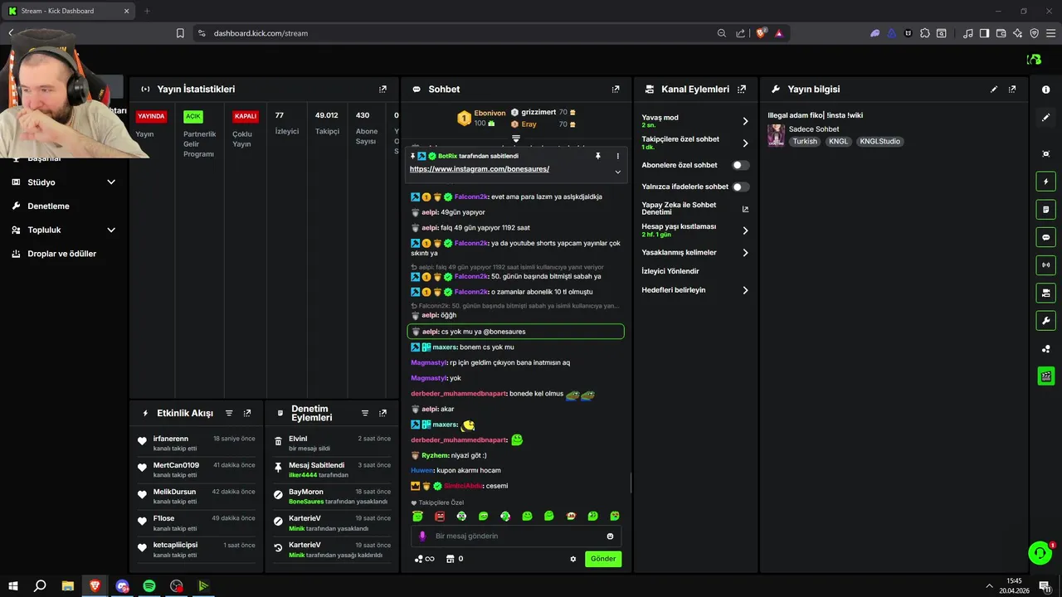Pop out the Sohbet panel
The width and height of the screenshot is (1062, 597).
pyautogui.click(x=616, y=89)
